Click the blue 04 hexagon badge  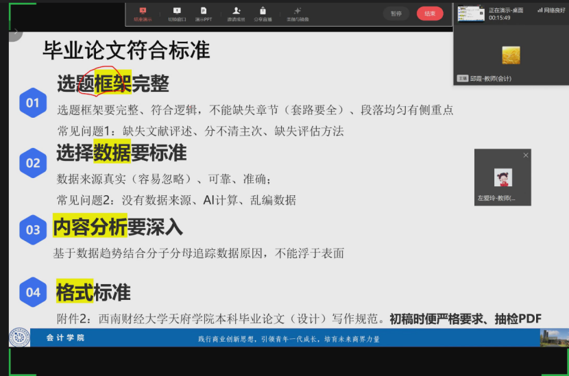33,292
